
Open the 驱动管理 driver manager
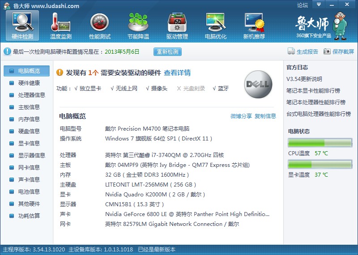point(177,25)
